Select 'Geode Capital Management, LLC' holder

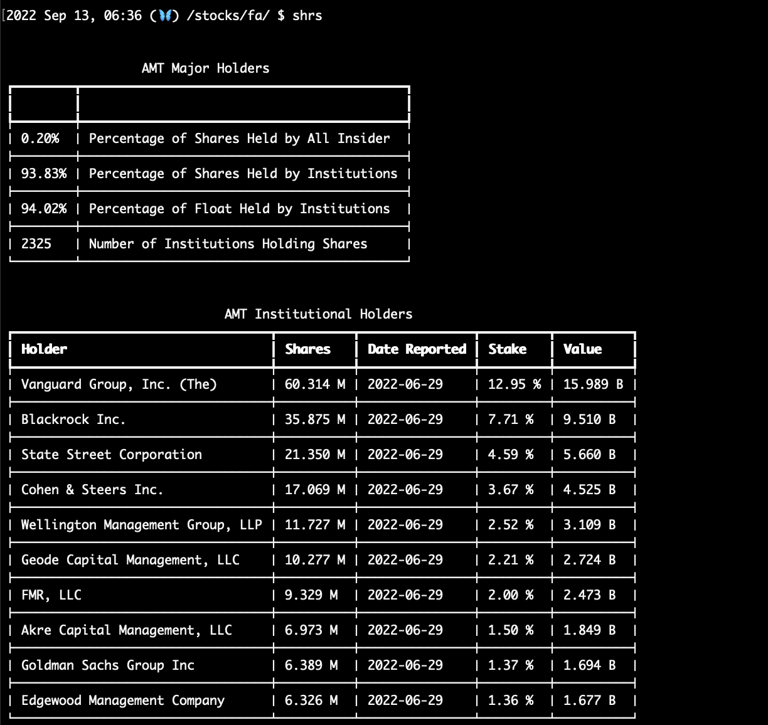(131, 560)
